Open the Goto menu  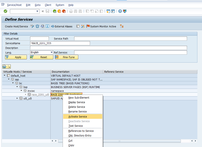pyautogui.click(x=37, y=5)
